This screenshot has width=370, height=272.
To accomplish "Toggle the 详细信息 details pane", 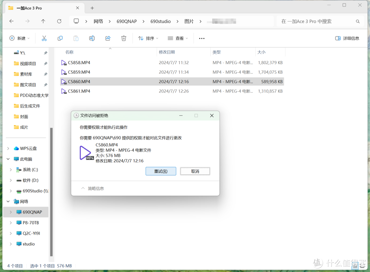I will 347,38.
